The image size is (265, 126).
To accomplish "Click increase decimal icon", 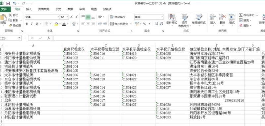I will click(156, 24).
